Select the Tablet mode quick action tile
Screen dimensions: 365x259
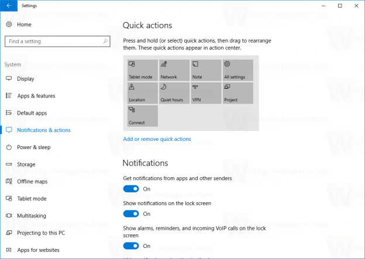[143, 70]
